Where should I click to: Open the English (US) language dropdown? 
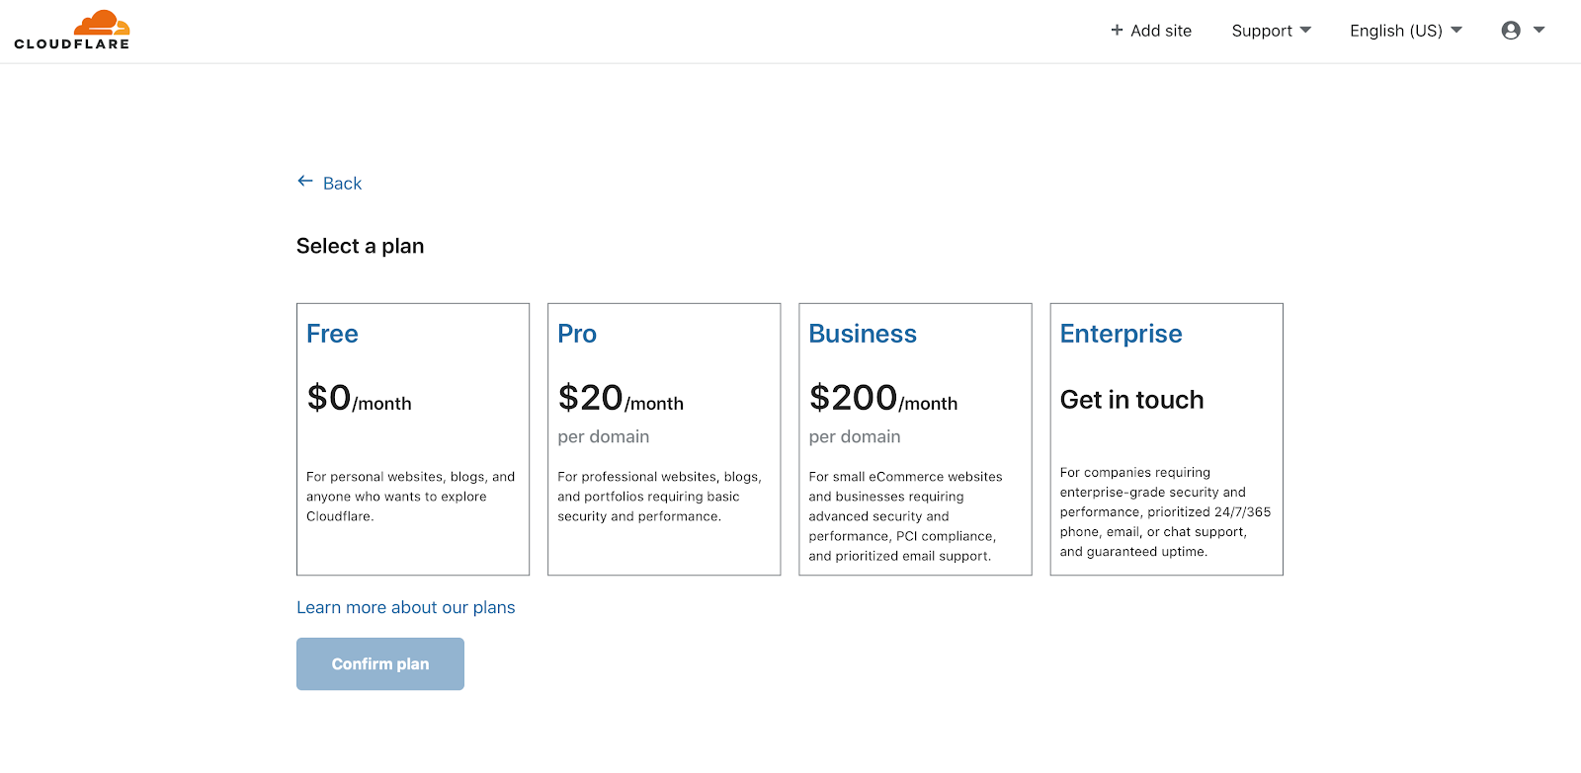(x=1405, y=31)
